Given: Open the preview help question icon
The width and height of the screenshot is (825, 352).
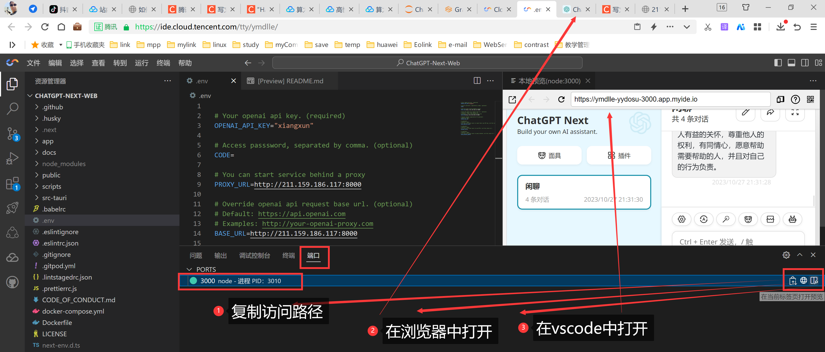Looking at the screenshot, I should (x=796, y=99).
